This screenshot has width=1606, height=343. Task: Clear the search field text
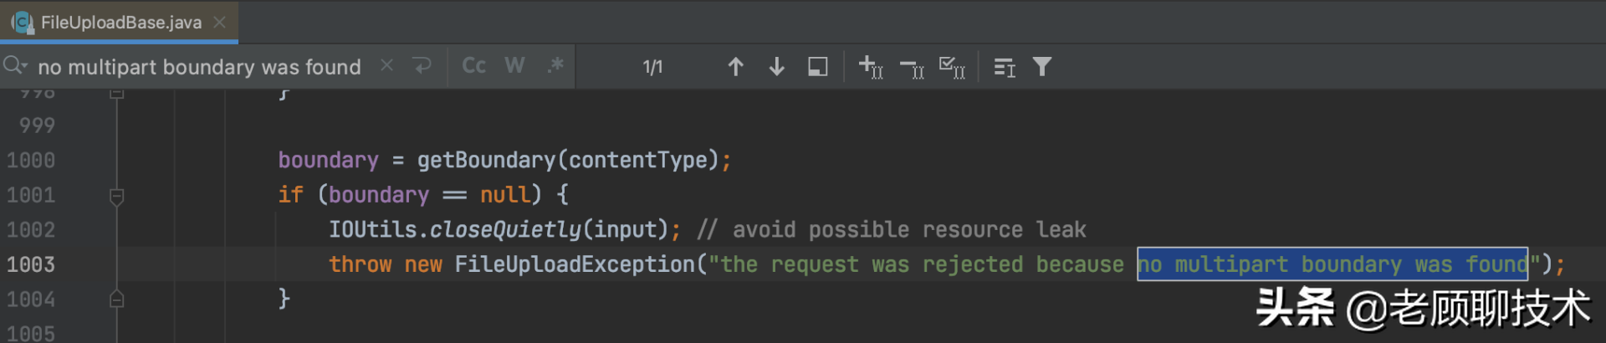click(x=386, y=65)
